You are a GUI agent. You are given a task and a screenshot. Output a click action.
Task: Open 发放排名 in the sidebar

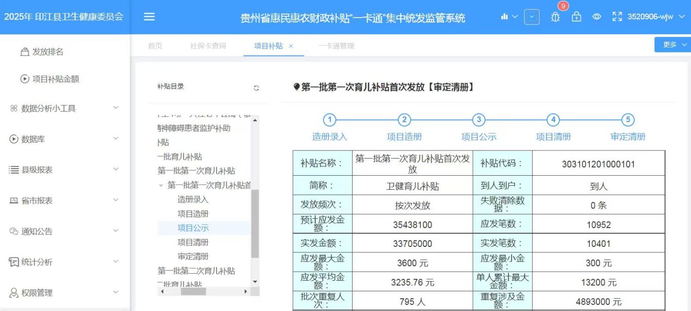coord(48,51)
